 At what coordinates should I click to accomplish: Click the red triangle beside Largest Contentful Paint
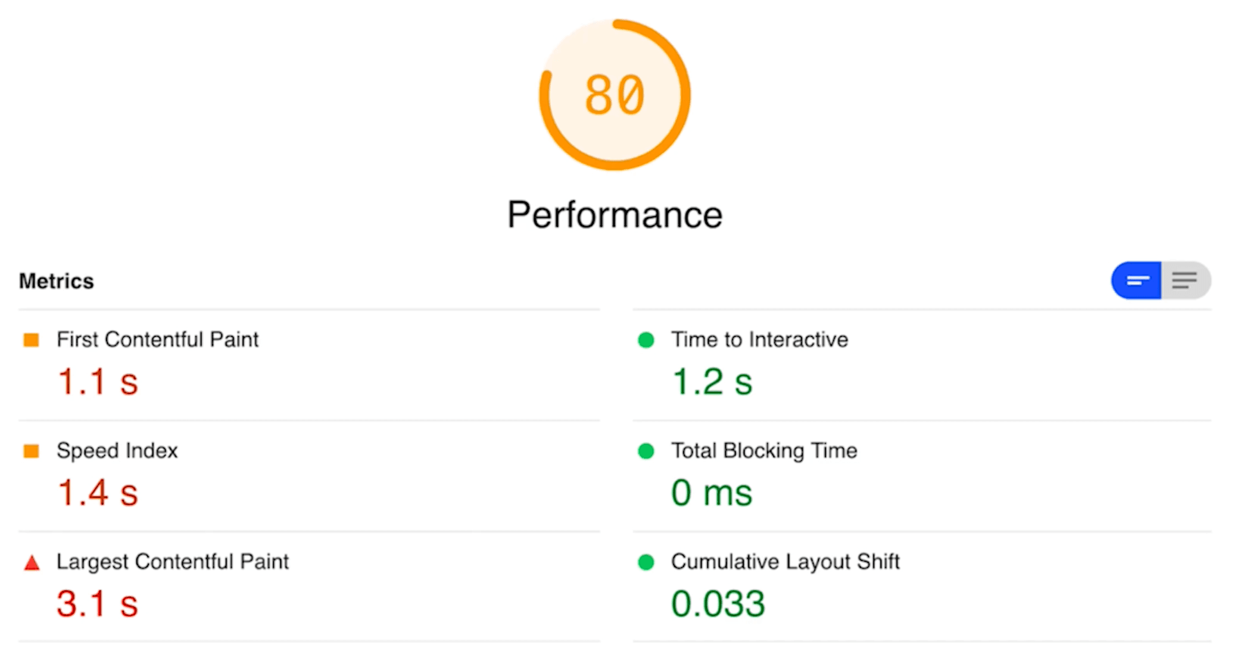click(32, 562)
